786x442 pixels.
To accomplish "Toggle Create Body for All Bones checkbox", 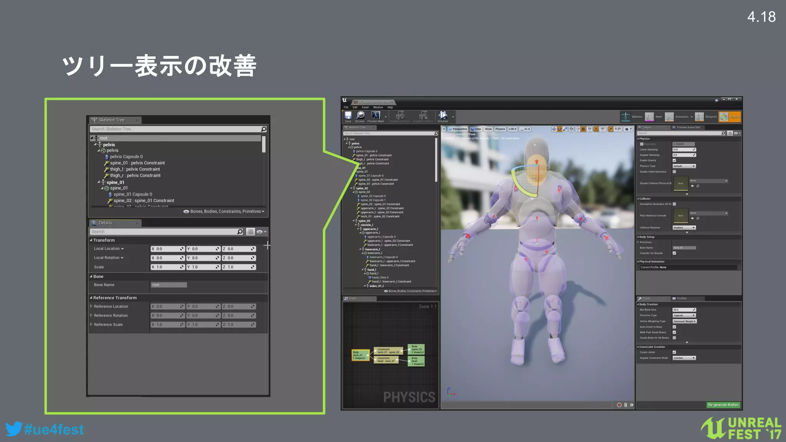I will coord(674,338).
